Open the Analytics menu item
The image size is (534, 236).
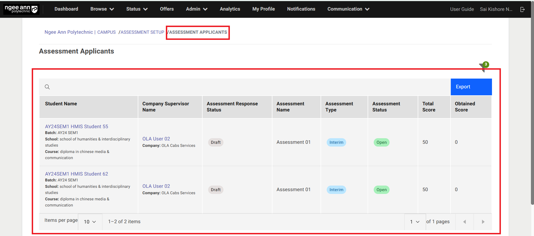pos(230,9)
